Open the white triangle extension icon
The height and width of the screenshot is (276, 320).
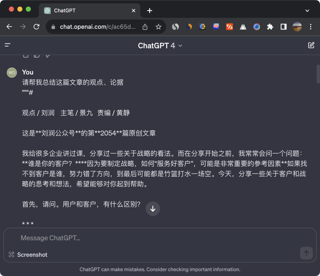pyautogui.click(x=243, y=27)
